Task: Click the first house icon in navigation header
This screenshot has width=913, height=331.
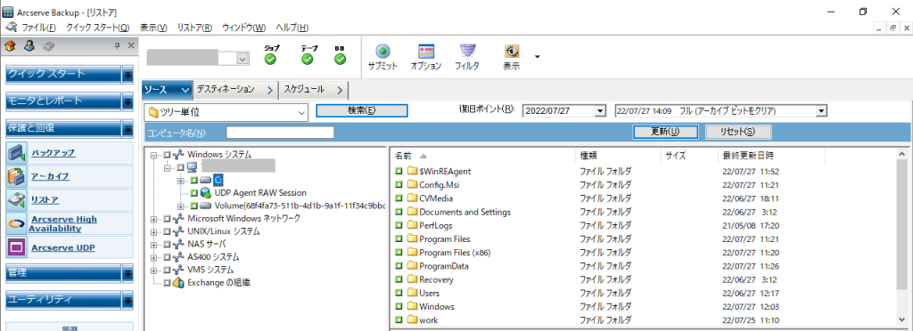Action: pyautogui.click(x=10, y=46)
